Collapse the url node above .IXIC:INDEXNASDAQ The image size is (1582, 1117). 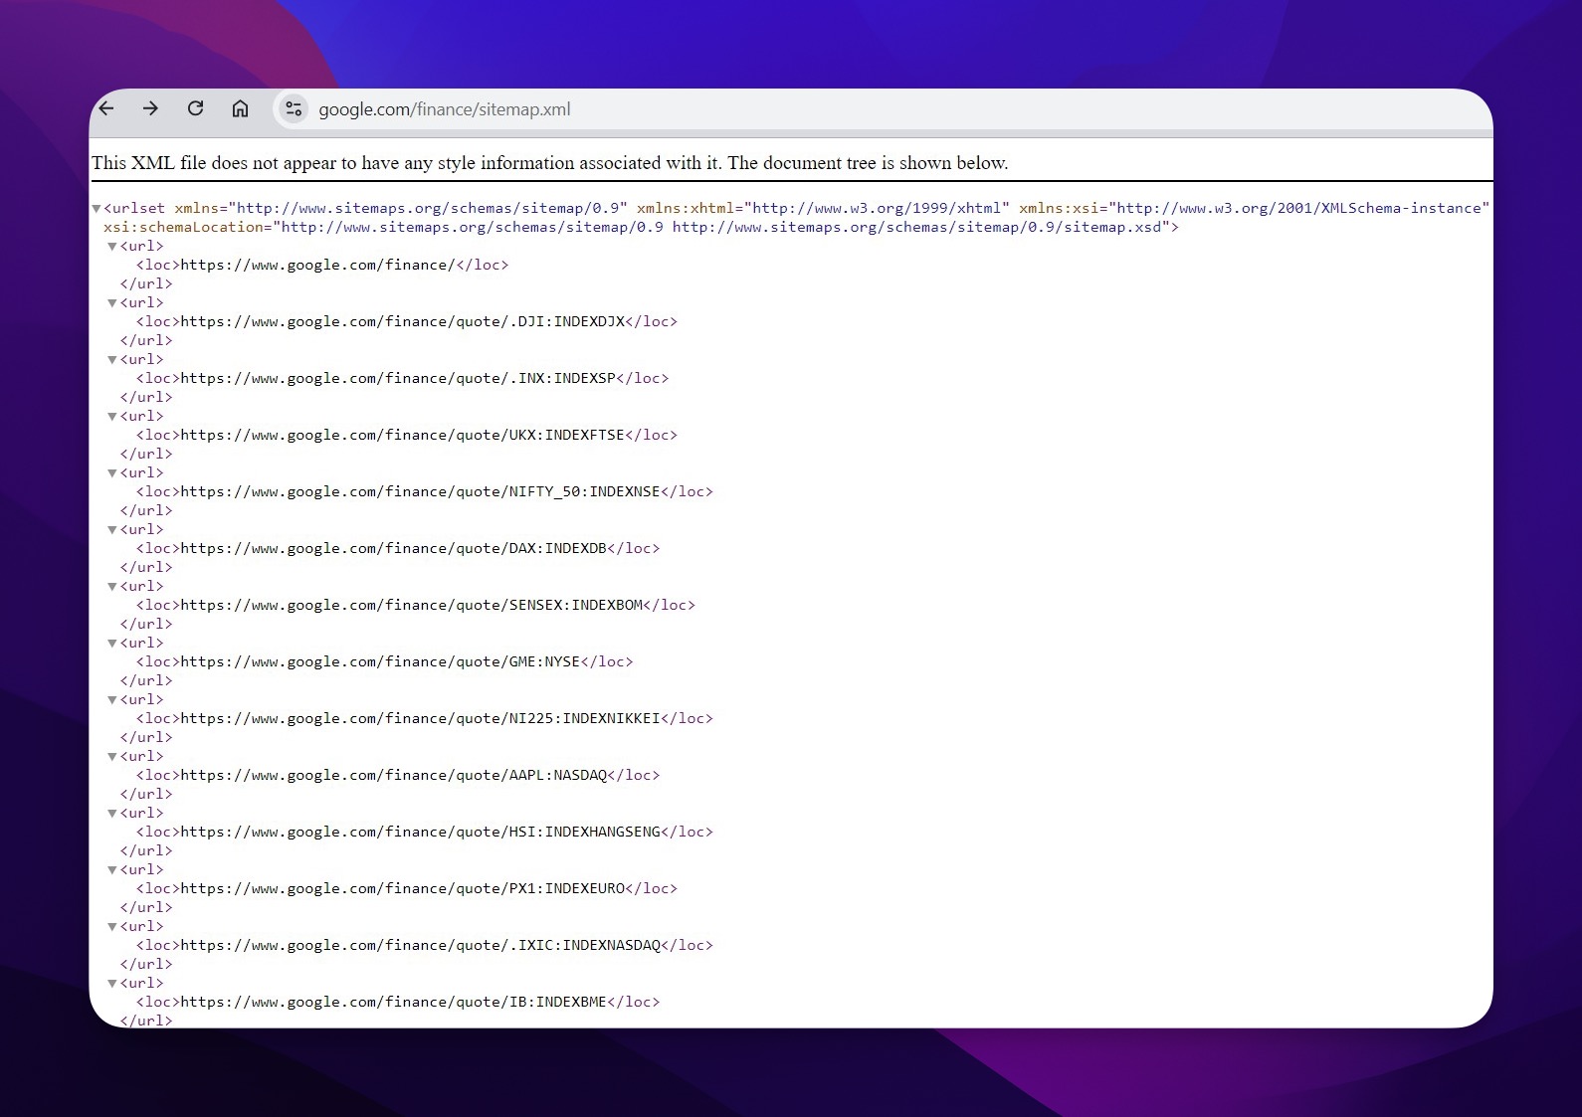click(112, 927)
